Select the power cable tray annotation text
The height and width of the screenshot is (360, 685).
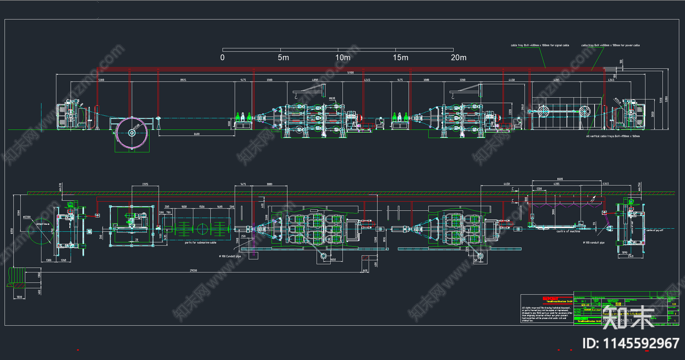(611, 45)
